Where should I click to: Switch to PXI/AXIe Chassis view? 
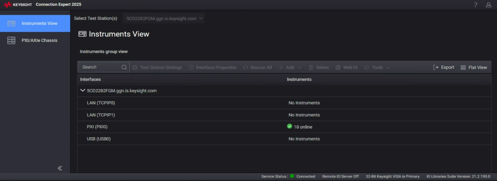click(x=35, y=41)
